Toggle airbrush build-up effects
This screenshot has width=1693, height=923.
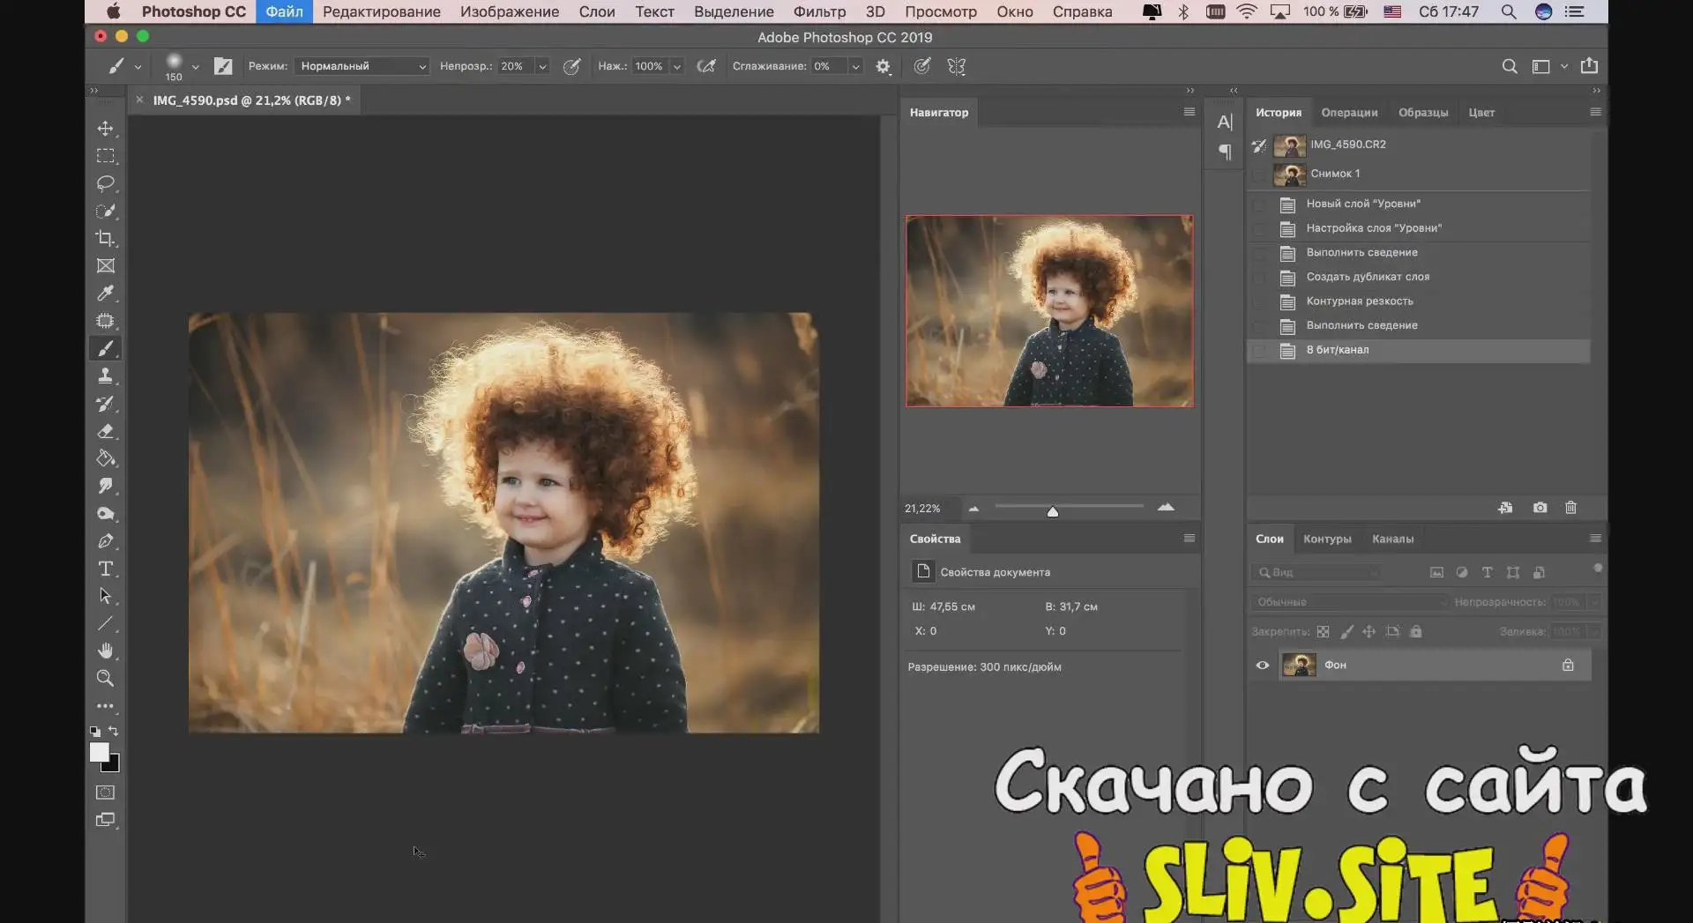click(x=706, y=66)
